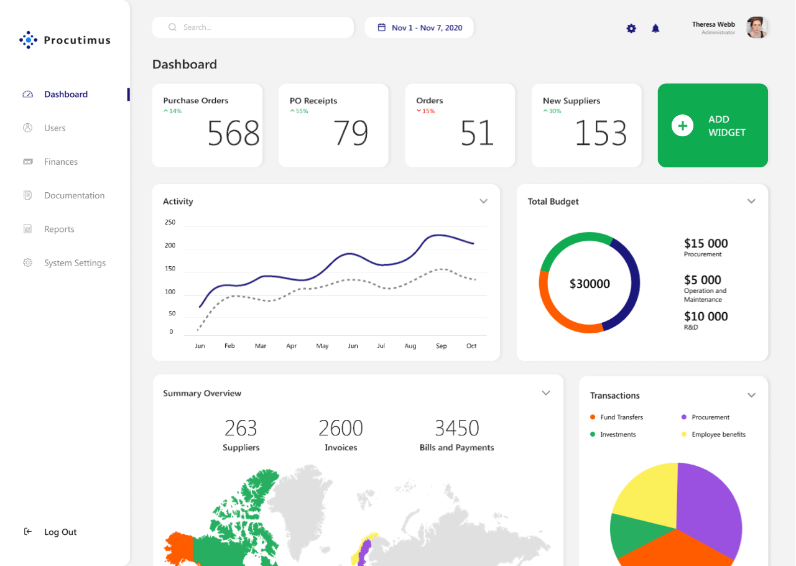Expand the Total Budget panel chevron

(751, 202)
